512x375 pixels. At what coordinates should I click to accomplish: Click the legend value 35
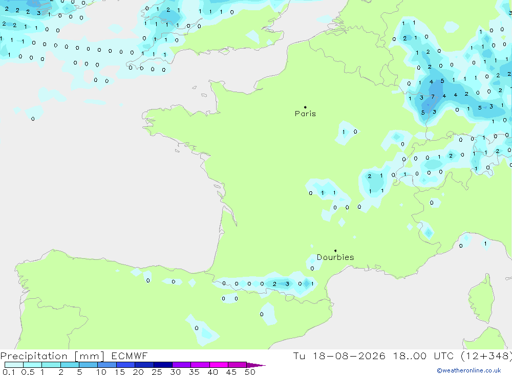click(x=194, y=372)
